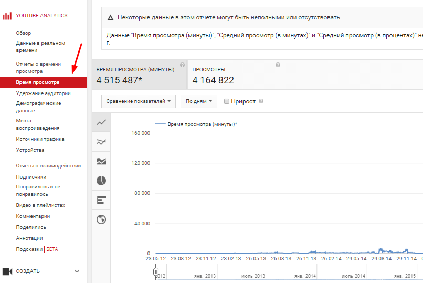Open the По дням granularity dropdown
423x283 pixels.
point(199,101)
